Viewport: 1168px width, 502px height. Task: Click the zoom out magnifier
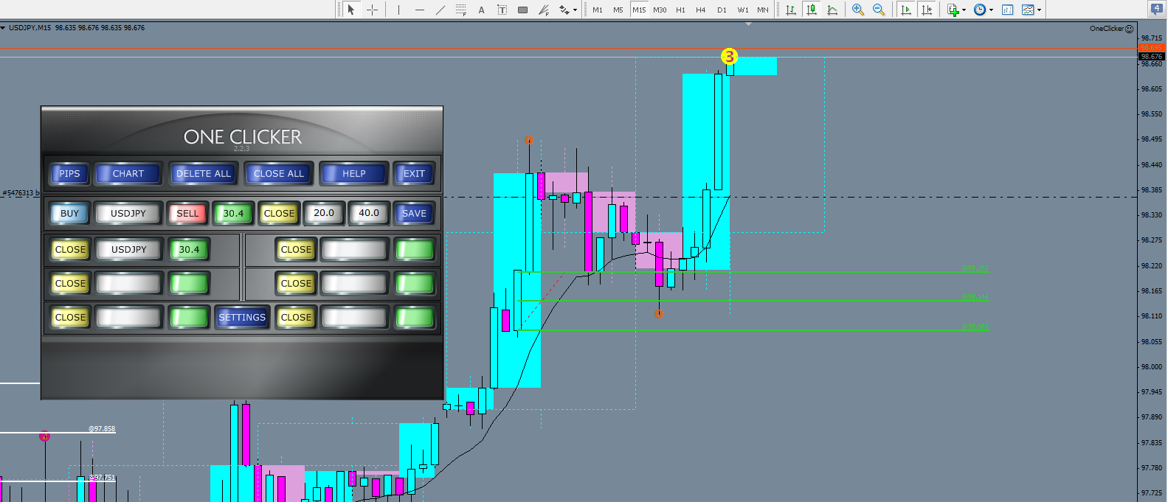coord(879,10)
